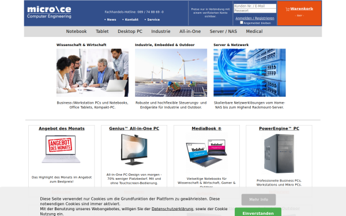Click the Business-/Workstation PCs description text
Screen dimensions: 346x216
pos(92,105)
